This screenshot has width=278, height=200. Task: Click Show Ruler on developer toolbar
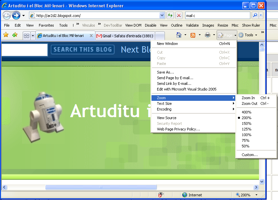[x=251, y=25]
